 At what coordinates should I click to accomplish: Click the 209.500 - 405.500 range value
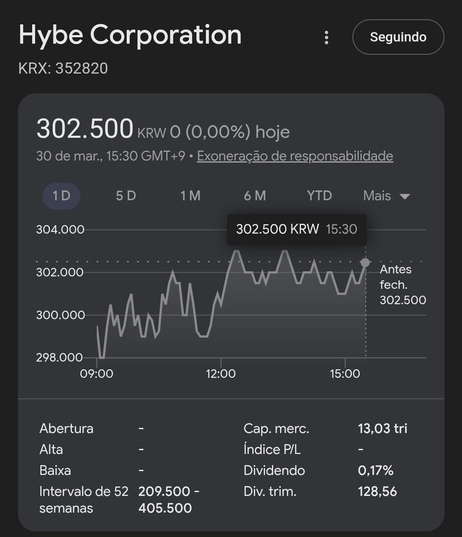169,500
